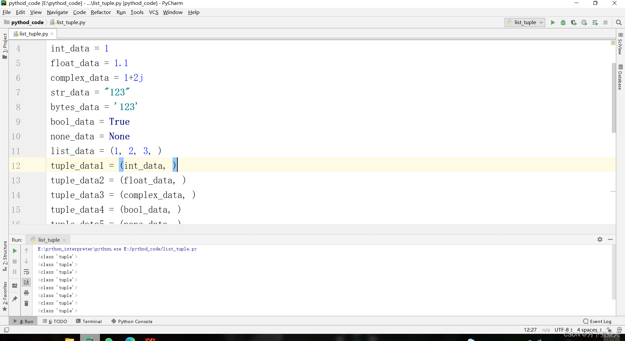The width and height of the screenshot is (625, 341).
Task: Open the Refactor menu
Action: pos(101,12)
